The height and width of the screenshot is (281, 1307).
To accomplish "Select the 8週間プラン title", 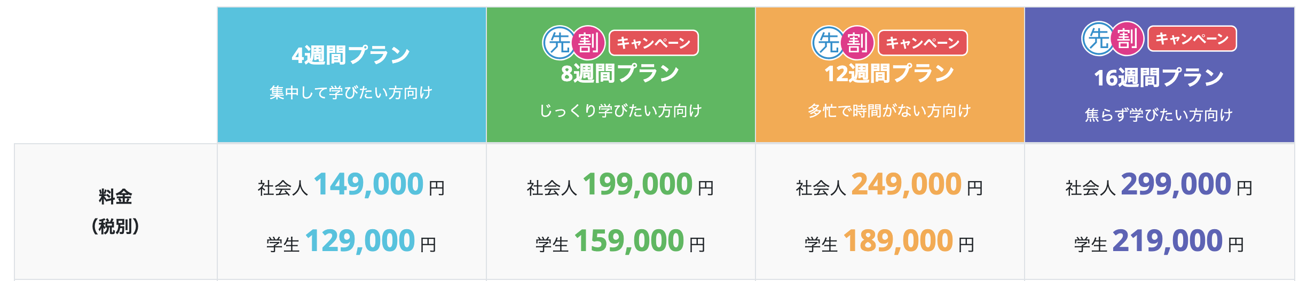I will (620, 73).
